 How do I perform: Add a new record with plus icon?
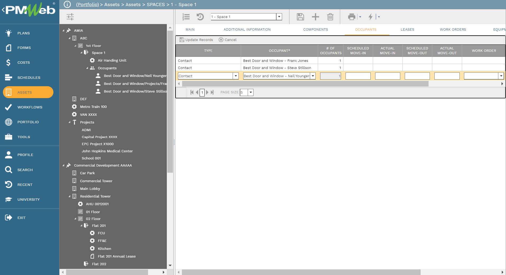tap(315, 17)
